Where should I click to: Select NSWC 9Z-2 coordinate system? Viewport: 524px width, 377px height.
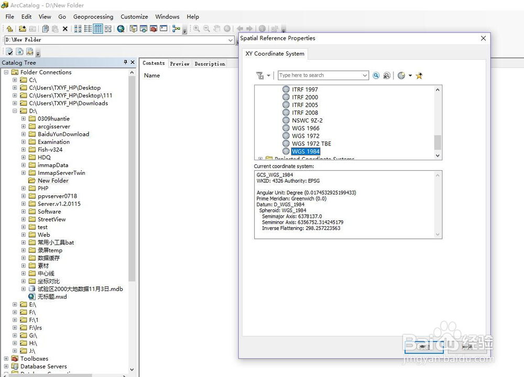(x=307, y=120)
